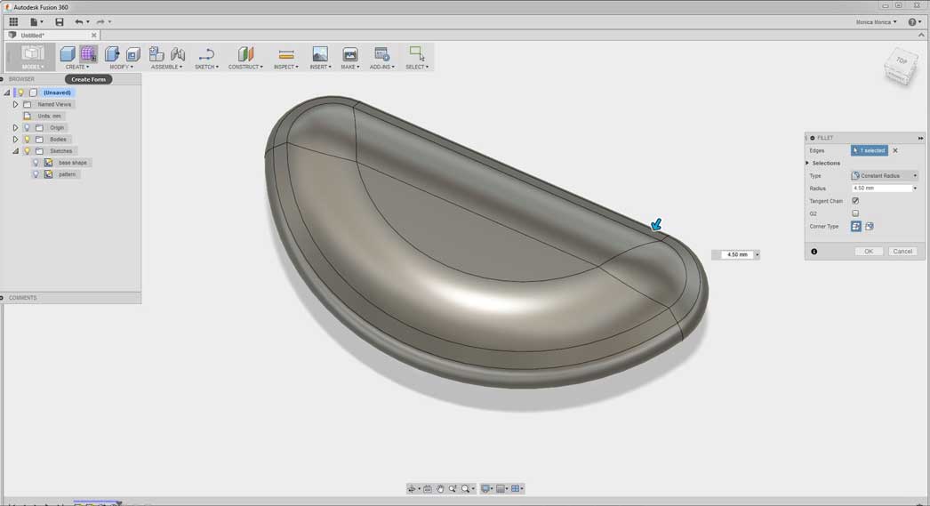The height and width of the screenshot is (506, 930).
Task: Select the Shell modify tool icon
Action: click(132, 54)
